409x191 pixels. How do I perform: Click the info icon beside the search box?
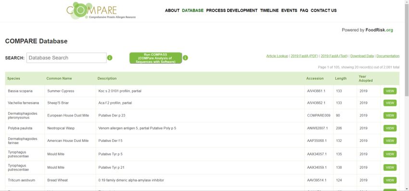(x=110, y=58)
